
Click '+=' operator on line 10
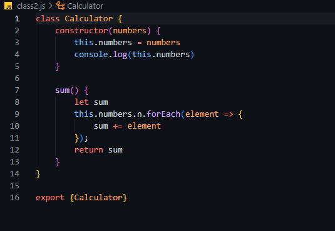pos(118,126)
